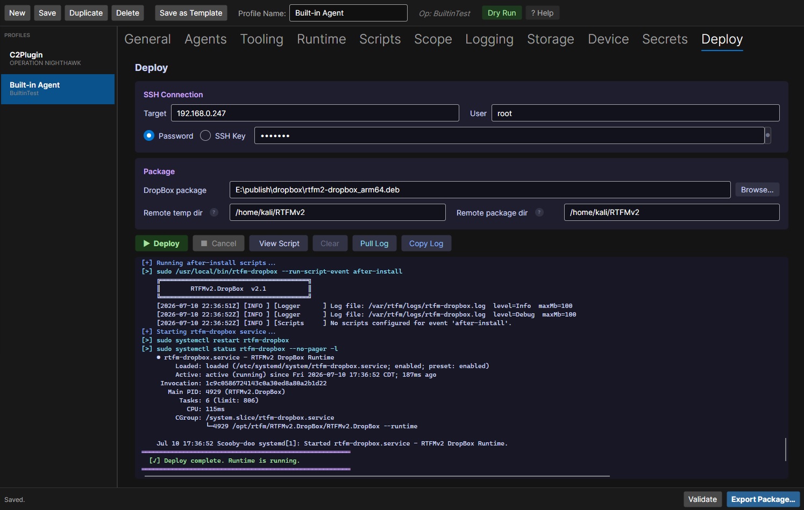Click the SSH password field
Image resolution: width=804 pixels, height=510 pixels.
click(x=509, y=135)
